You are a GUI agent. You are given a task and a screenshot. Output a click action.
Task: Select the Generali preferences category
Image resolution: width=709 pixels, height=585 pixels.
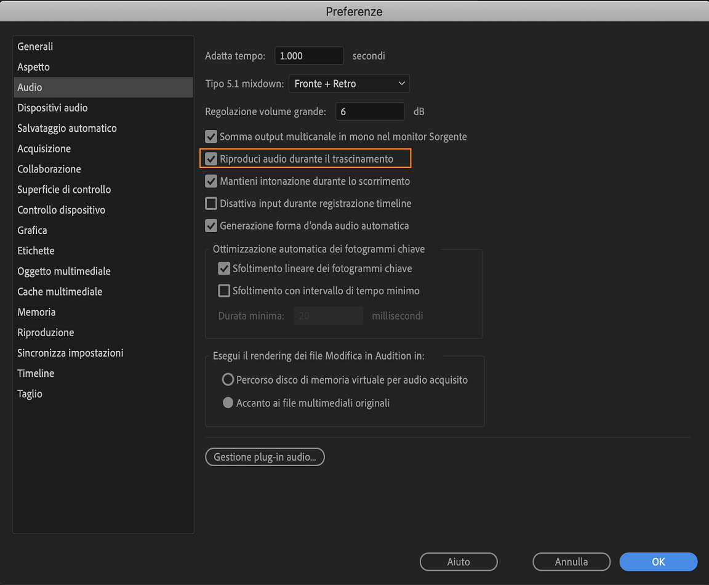(x=35, y=46)
